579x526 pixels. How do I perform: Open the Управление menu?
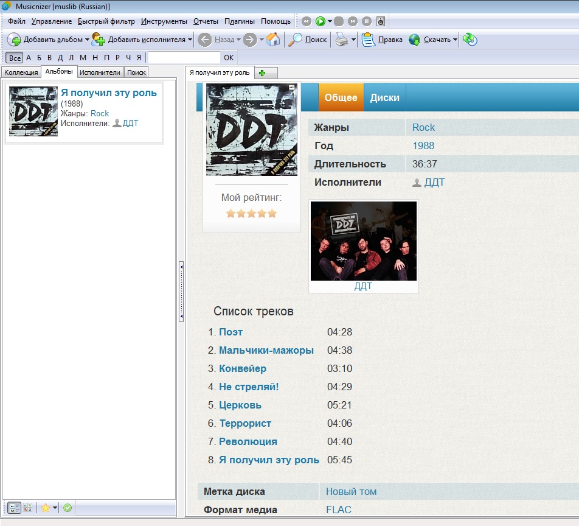51,21
